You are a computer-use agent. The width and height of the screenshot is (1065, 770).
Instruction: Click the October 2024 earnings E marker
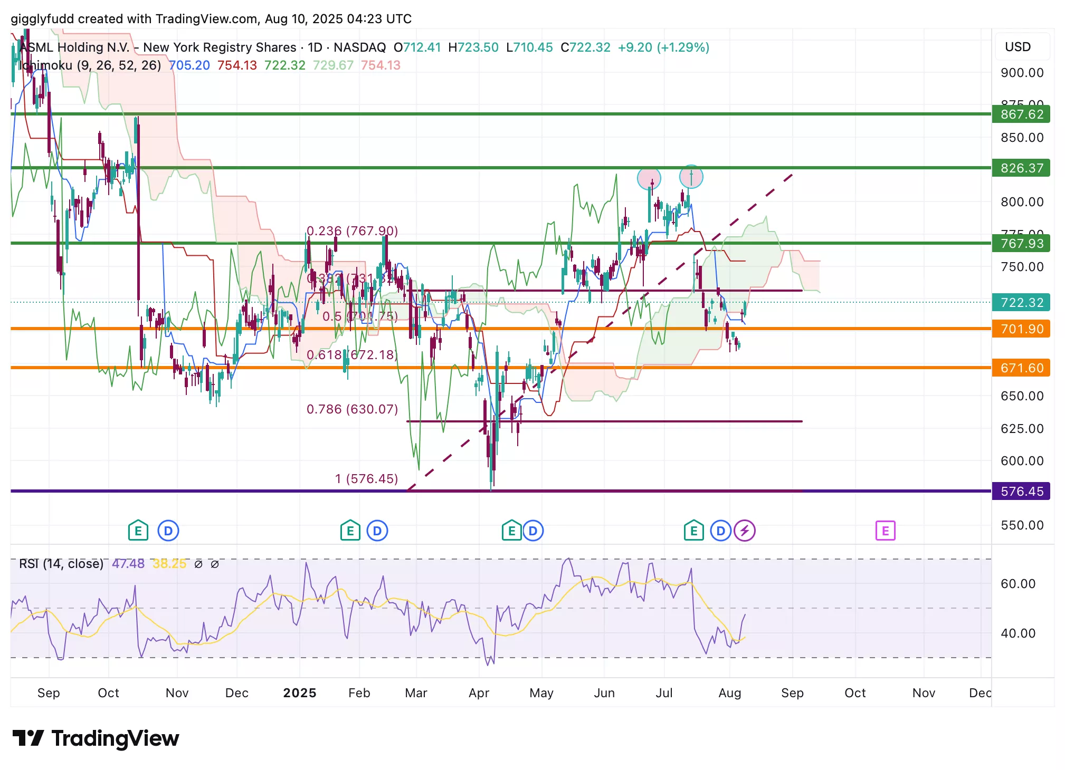click(138, 531)
